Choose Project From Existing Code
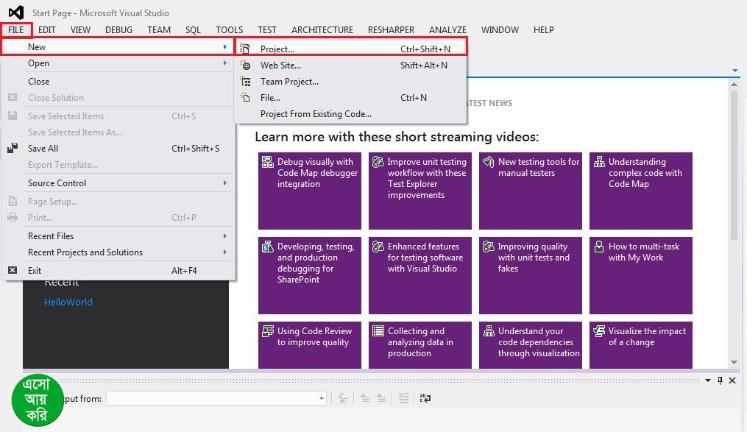The width and height of the screenshot is (747, 432). pyautogui.click(x=316, y=114)
